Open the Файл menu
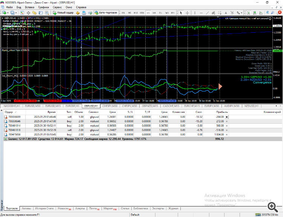The image size is (283, 217). click(9, 7)
